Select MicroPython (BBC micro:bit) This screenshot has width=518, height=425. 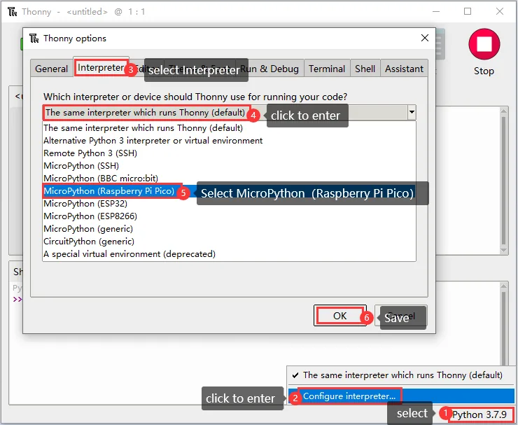(x=230, y=178)
